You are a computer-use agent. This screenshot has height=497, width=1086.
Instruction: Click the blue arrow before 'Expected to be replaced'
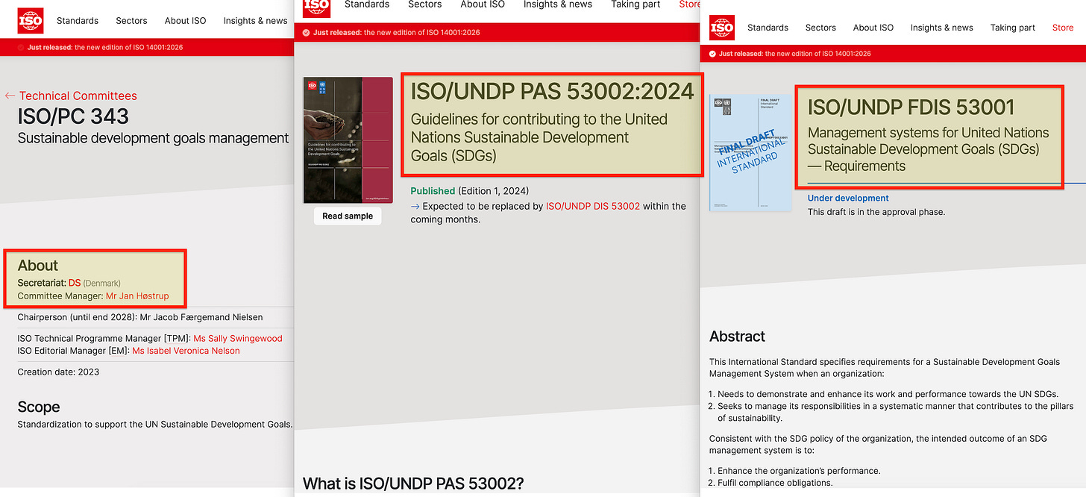click(415, 206)
